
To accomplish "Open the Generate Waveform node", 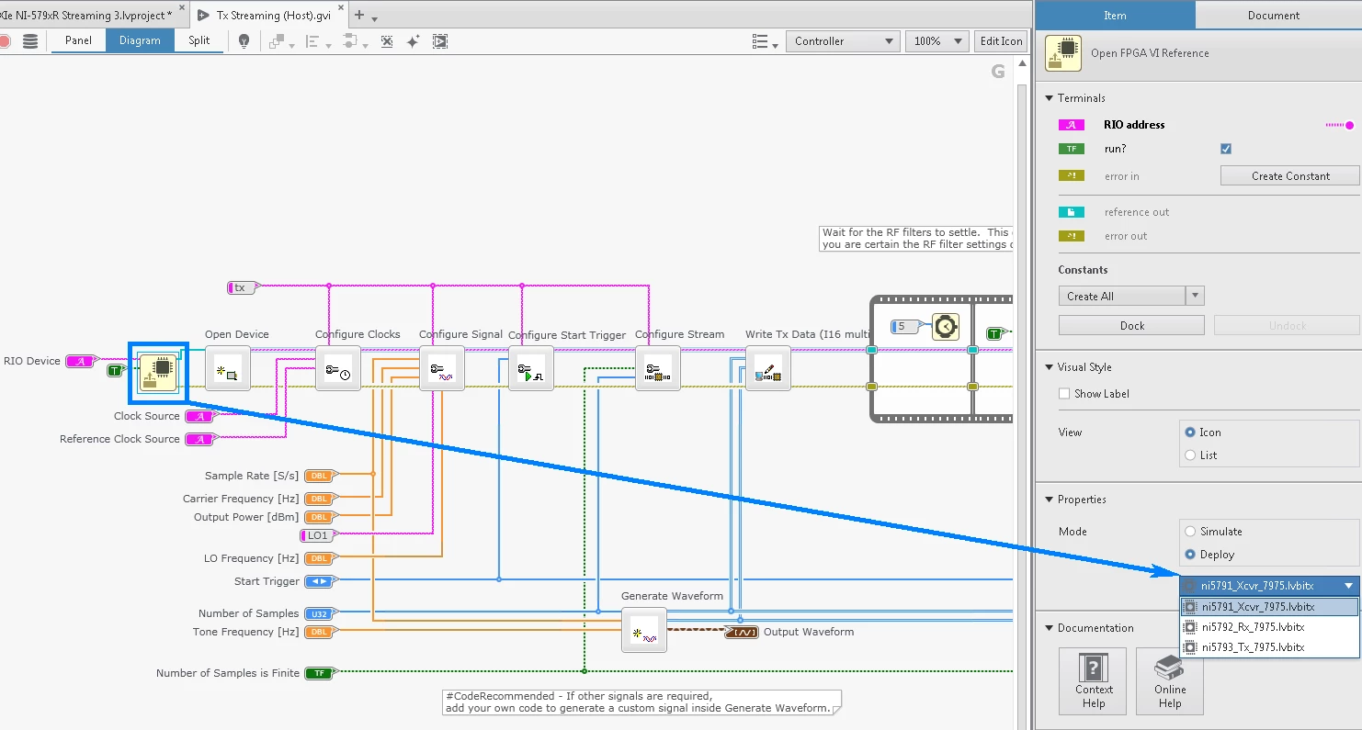I will [643, 631].
